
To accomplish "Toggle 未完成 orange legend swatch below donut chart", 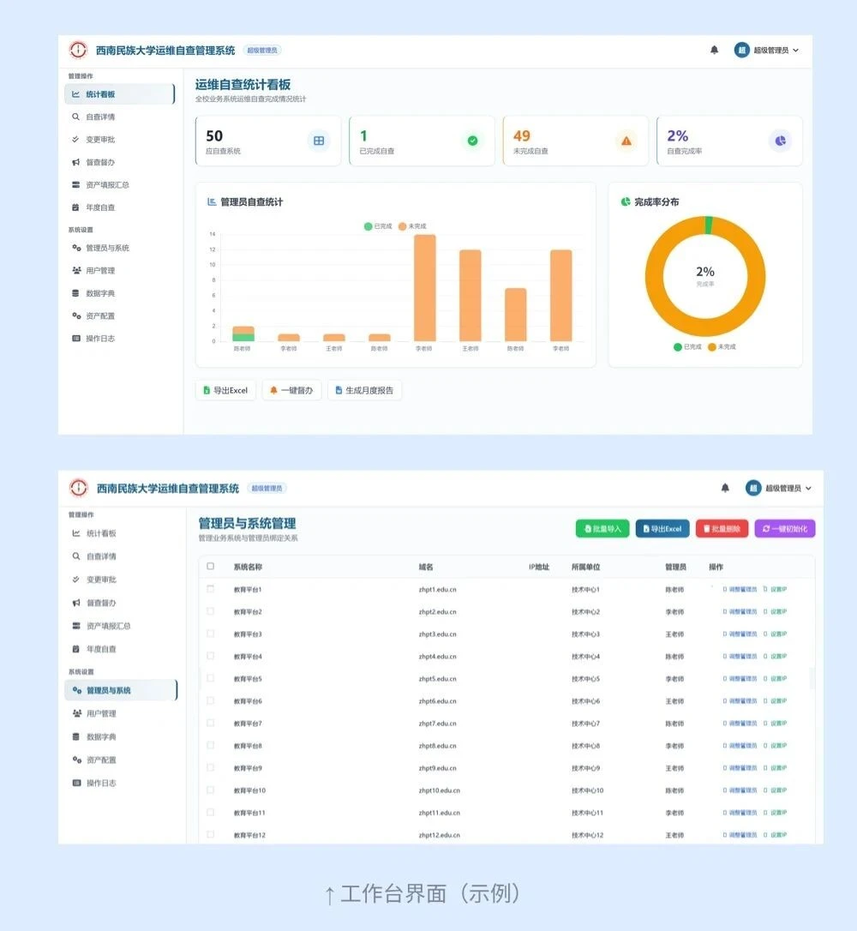I will tap(711, 346).
